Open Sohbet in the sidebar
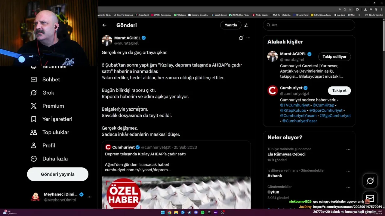Image resolution: width=385 pixels, height=216 pixels. (x=45, y=79)
